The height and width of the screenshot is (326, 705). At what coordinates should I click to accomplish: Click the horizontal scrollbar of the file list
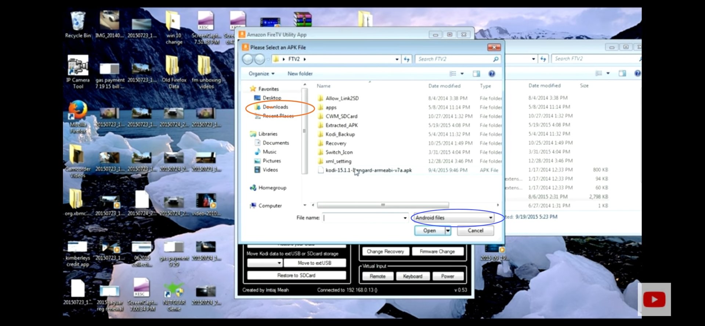[383, 205]
